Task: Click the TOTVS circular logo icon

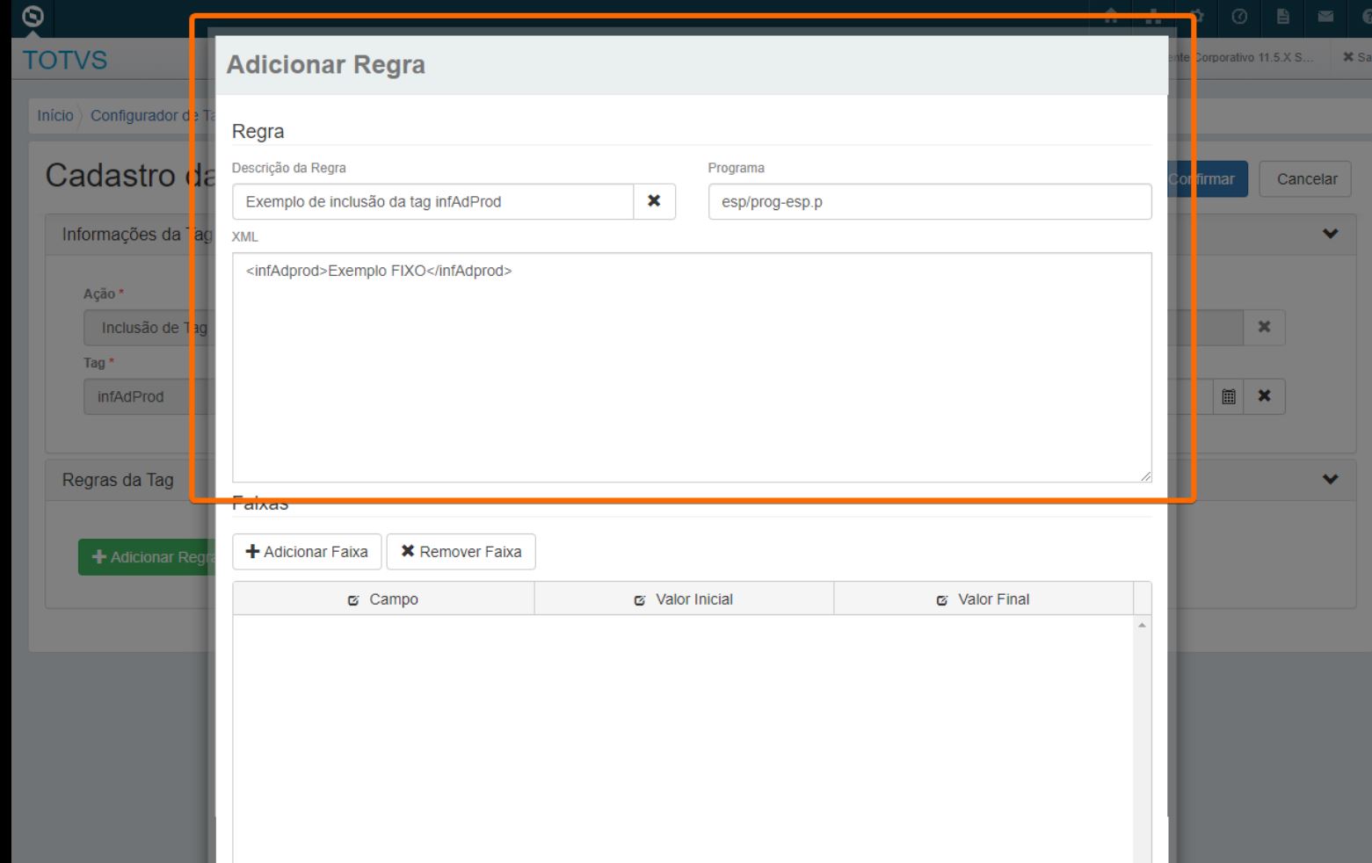Action: pyautogui.click(x=33, y=17)
